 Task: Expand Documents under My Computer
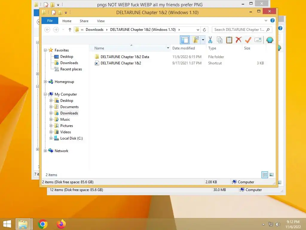point(51,107)
